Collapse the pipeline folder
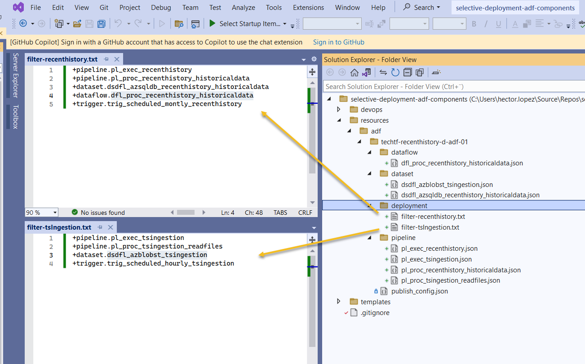 [370, 238]
